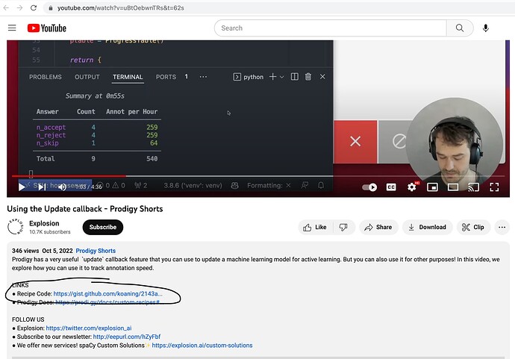This screenshot has width=515, height=359.
Task: Toggle closed captions CC button
Action: [391, 187]
